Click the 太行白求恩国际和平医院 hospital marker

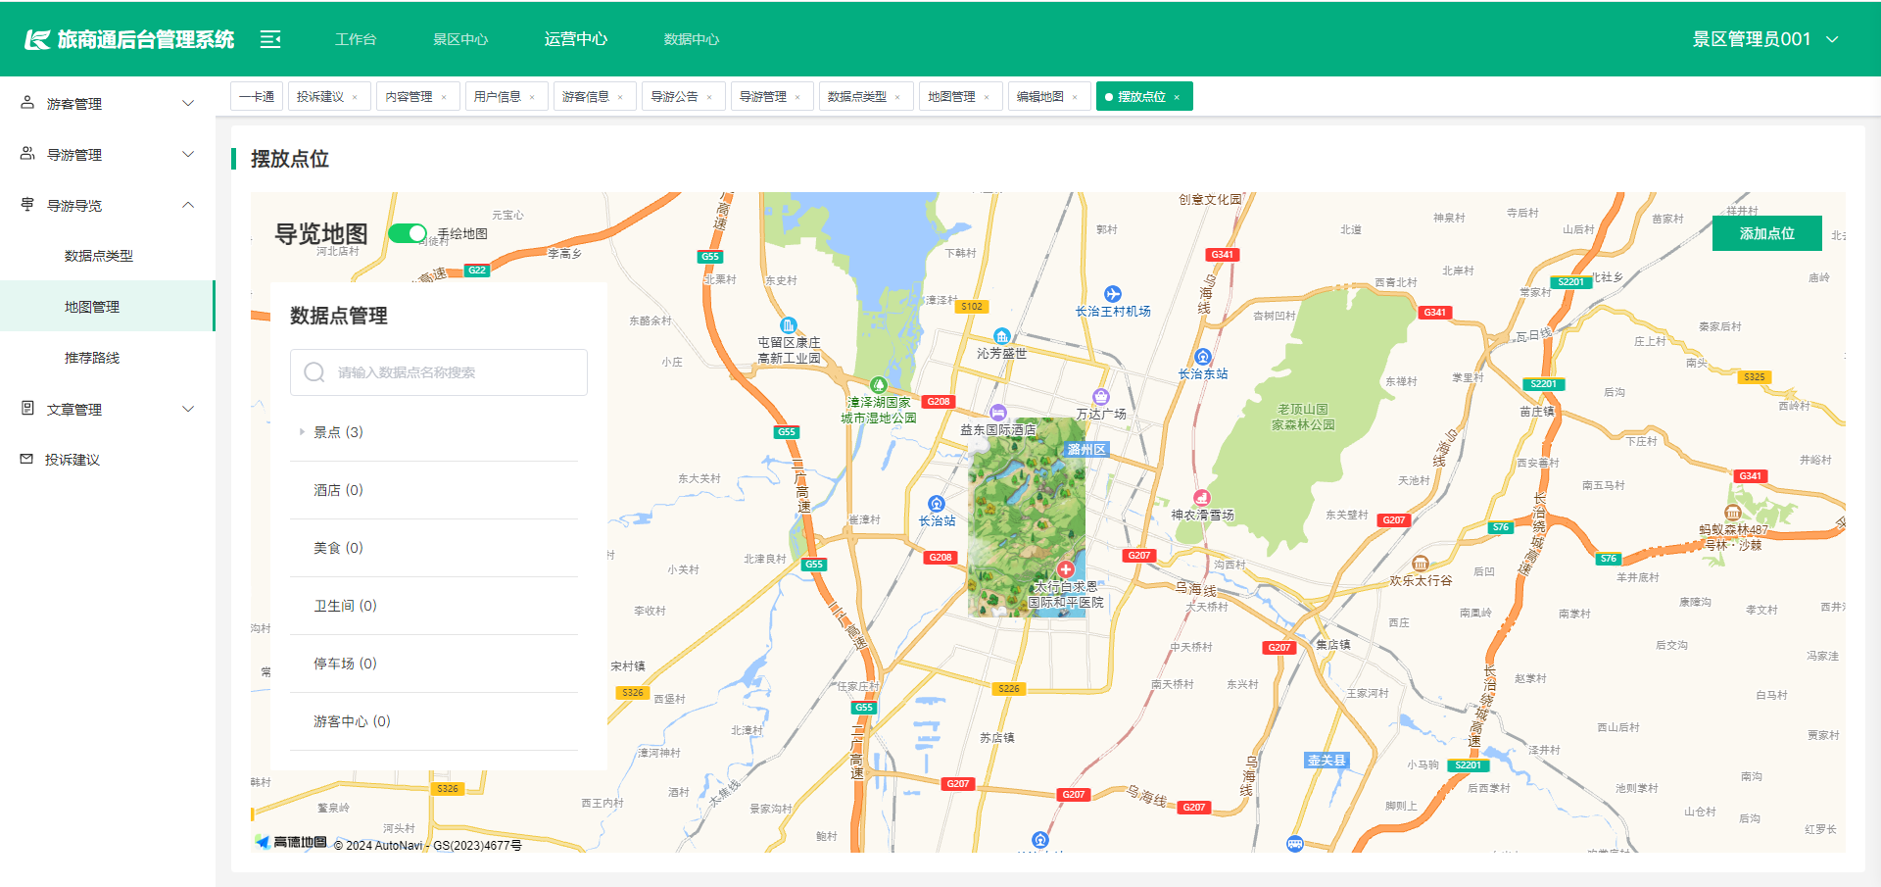(x=1066, y=569)
